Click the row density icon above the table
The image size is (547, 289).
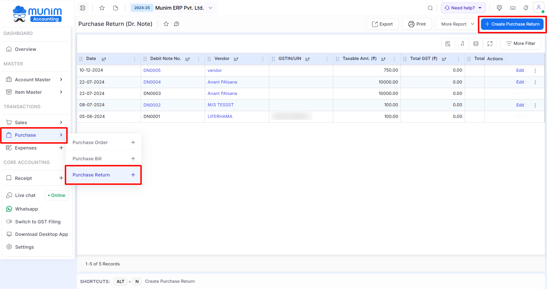[x=476, y=44]
